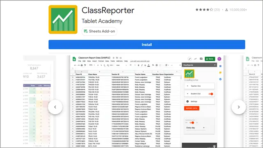Click the ClassReporter green chart logo
Image resolution: width=263 pixels, height=148 pixels.
coord(63,19)
